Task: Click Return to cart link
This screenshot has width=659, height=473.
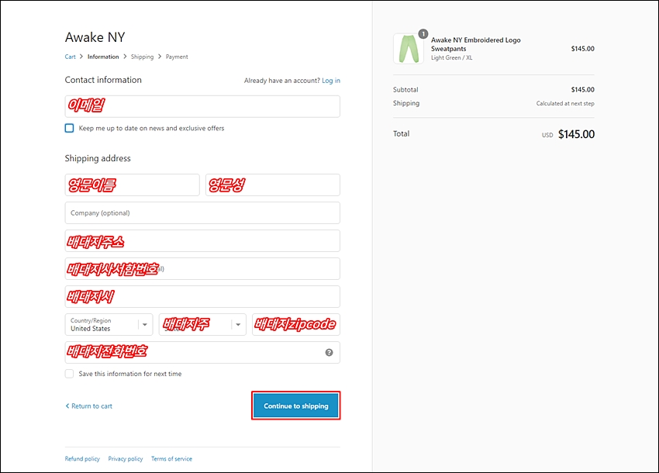Action: click(x=88, y=406)
